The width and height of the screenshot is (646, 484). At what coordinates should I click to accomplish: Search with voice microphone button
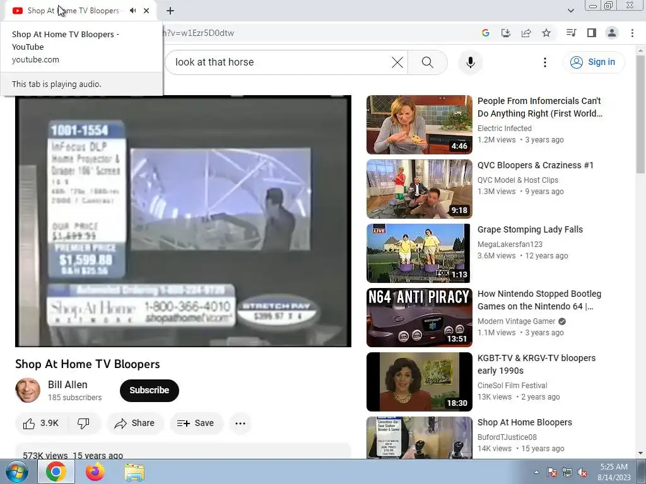coord(470,62)
